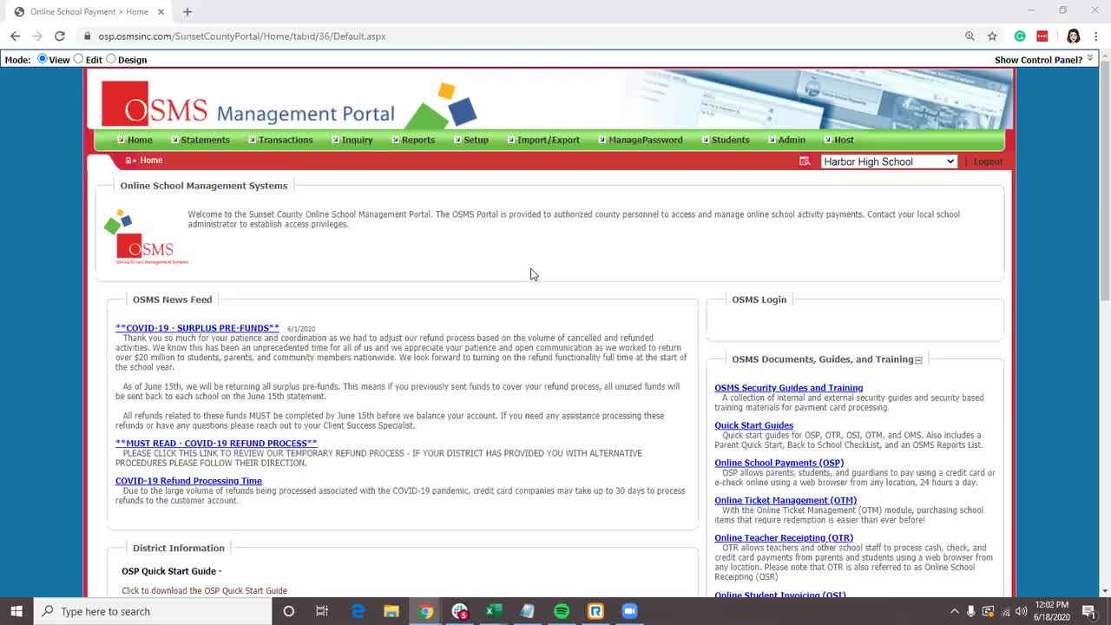
Task: Reload the page with the refresh icon
Action: (x=59, y=36)
